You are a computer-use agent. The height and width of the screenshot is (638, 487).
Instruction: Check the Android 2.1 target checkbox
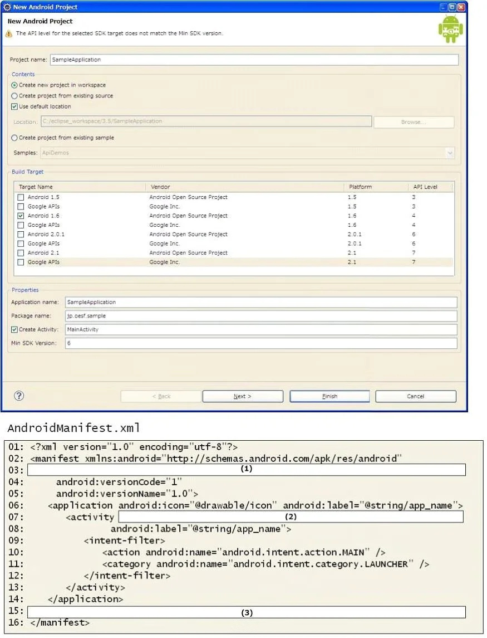click(21, 252)
